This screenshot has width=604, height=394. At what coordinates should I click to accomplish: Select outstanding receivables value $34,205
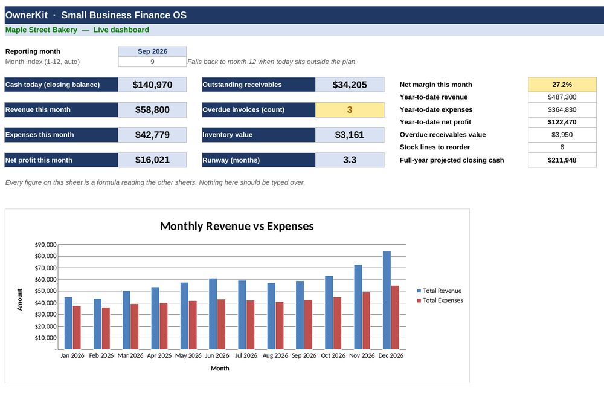click(x=349, y=85)
